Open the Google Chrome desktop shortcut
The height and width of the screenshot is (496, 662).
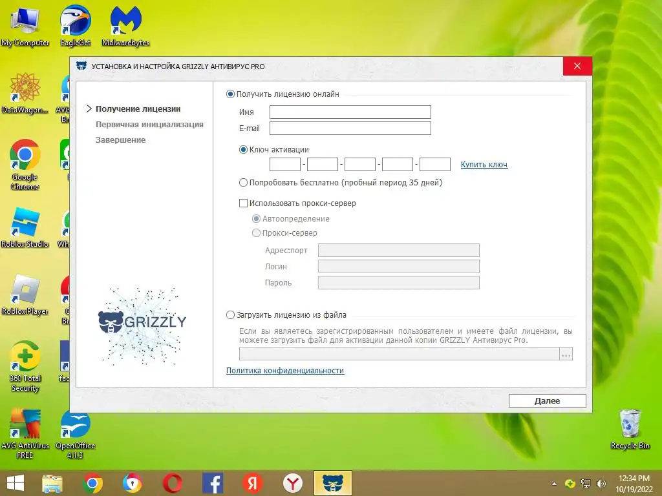25,165
